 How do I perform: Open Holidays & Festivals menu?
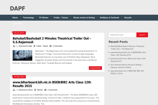(110, 18)
